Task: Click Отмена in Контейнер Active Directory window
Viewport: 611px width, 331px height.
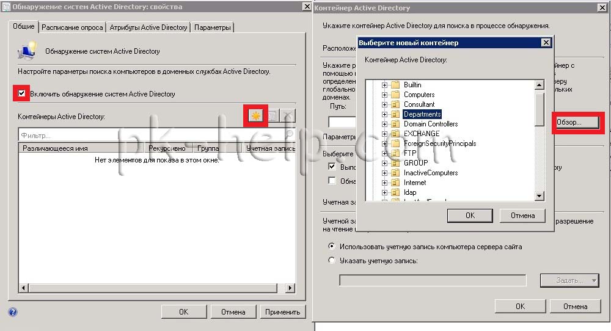Action: click(575, 307)
